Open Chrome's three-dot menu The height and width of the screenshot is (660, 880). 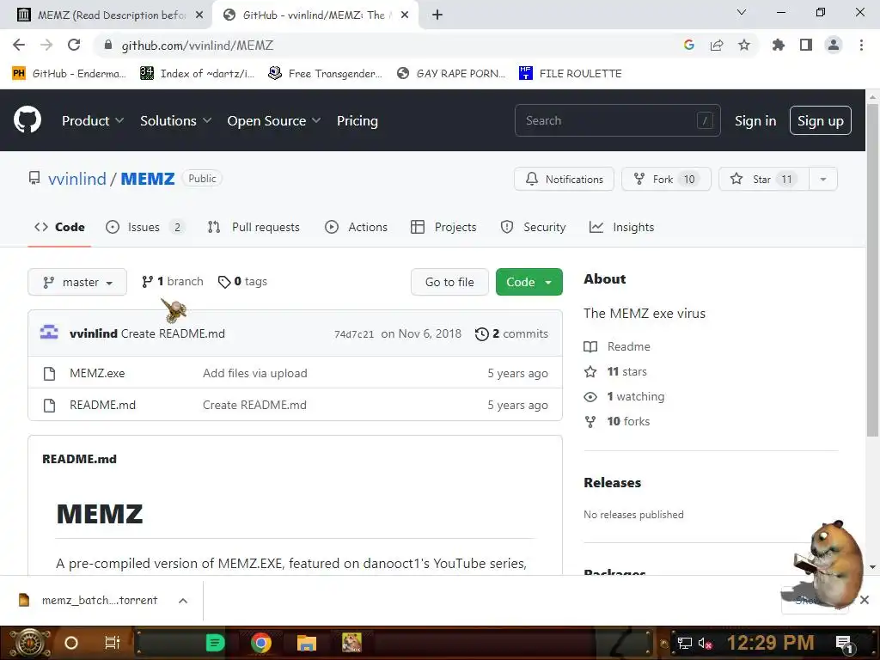click(x=861, y=45)
